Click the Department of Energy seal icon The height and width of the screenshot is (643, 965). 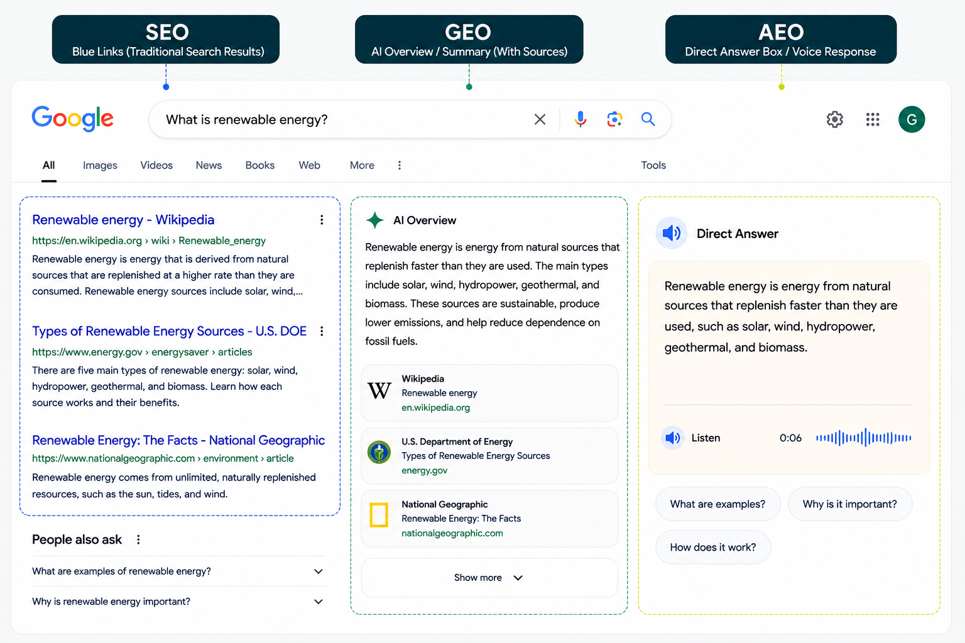point(379,452)
